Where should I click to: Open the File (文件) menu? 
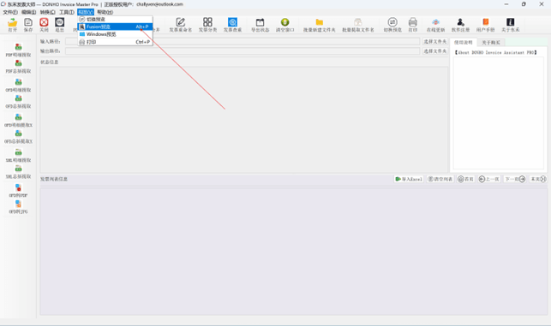10,12
